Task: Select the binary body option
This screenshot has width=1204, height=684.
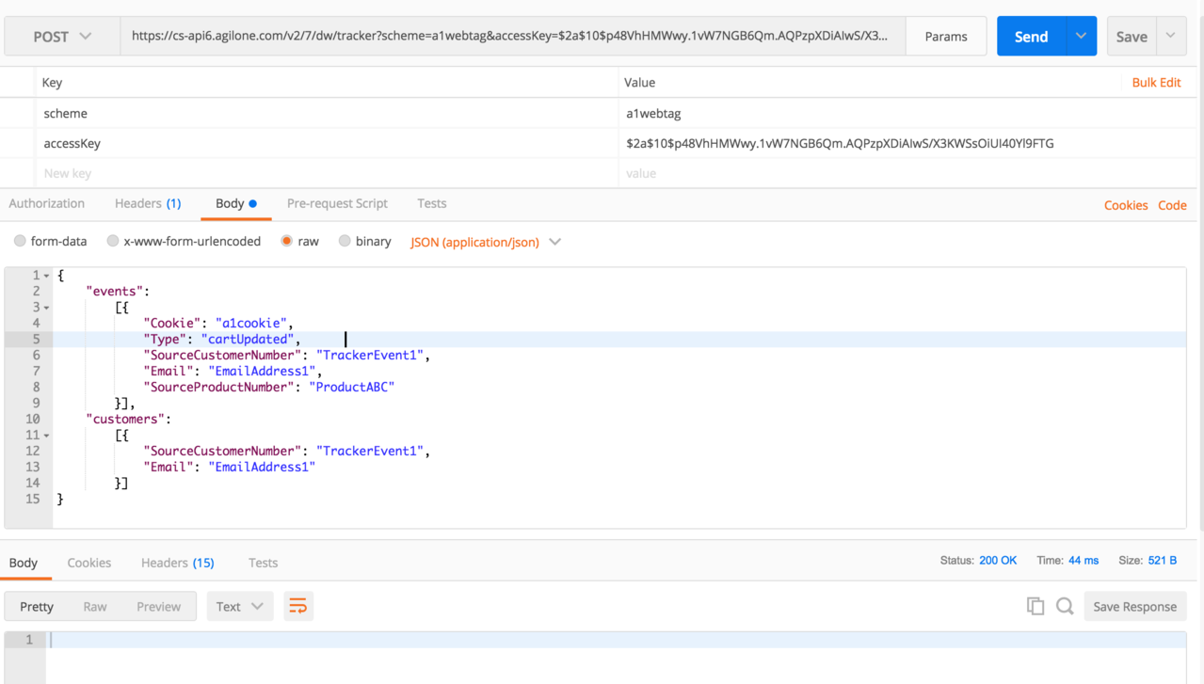Action: coord(345,241)
